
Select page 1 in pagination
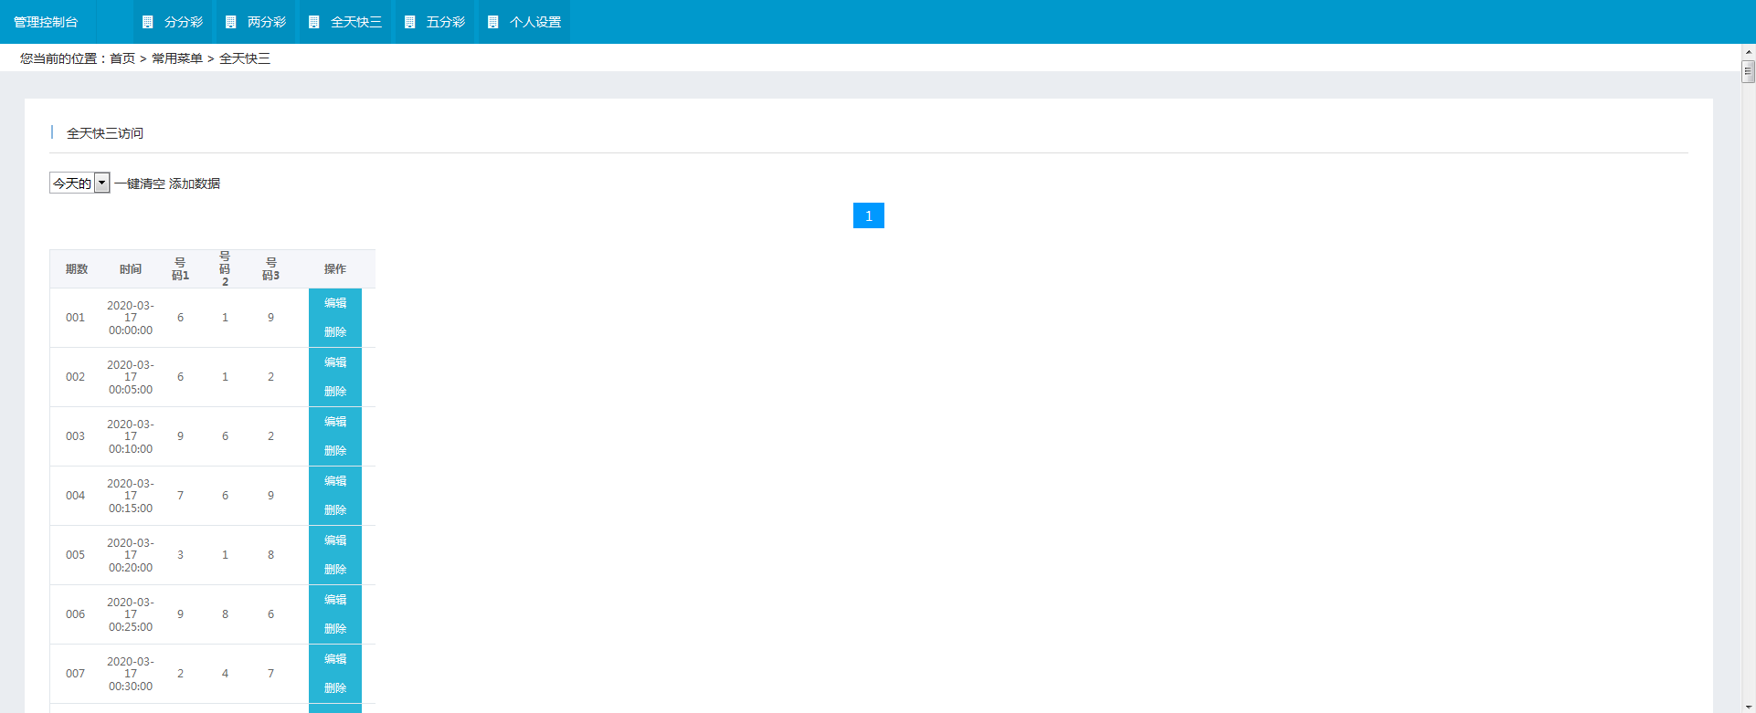868,215
